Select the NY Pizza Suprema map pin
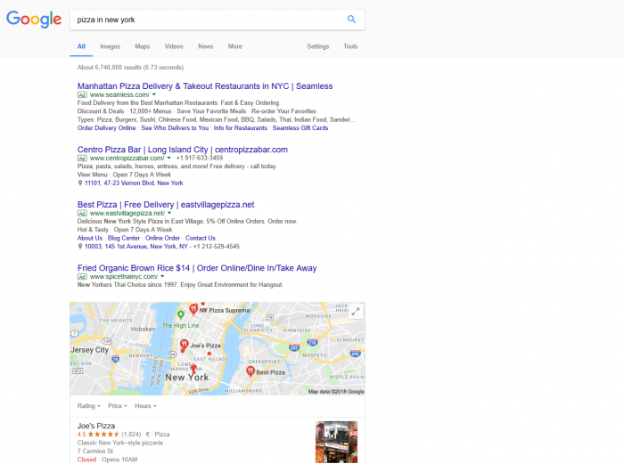 193,308
